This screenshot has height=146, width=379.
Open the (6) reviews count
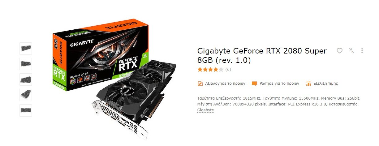pyautogui.click(x=228, y=70)
